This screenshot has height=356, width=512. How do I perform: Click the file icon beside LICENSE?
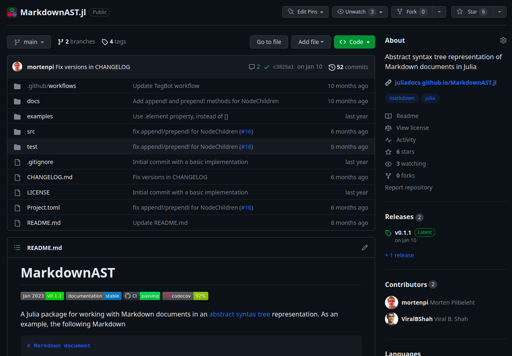click(17, 192)
